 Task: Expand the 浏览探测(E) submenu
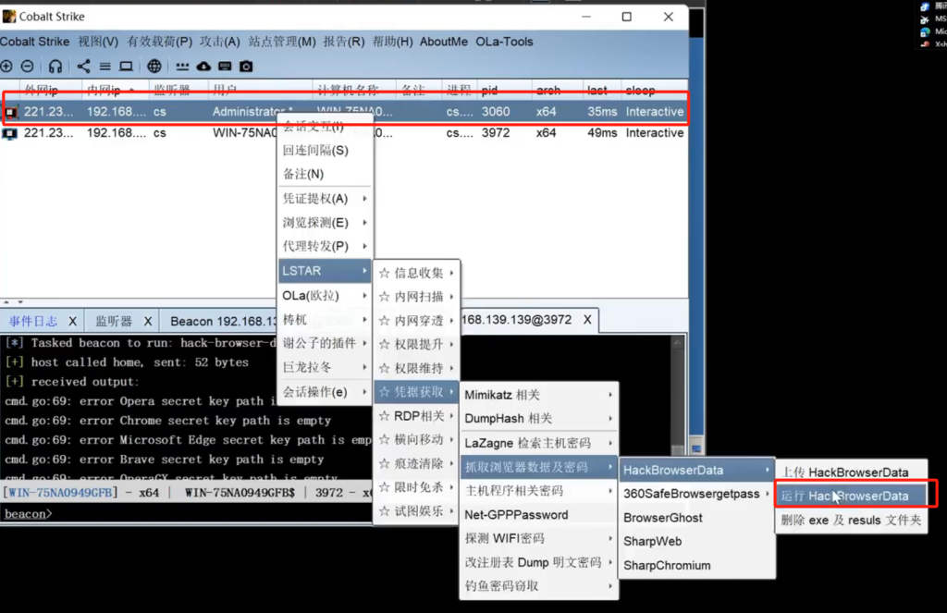(x=325, y=222)
